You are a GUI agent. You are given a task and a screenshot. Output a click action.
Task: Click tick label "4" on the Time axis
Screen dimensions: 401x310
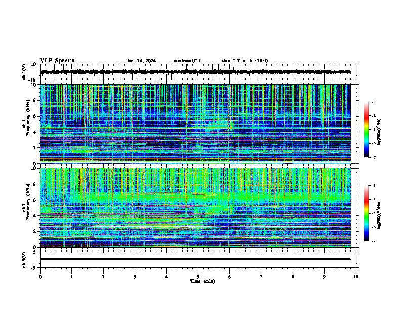coord(167,277)
